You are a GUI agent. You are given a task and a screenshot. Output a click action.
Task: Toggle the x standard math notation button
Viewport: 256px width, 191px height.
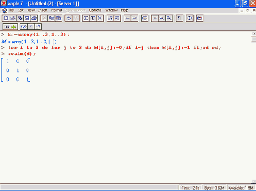[7, 27]
